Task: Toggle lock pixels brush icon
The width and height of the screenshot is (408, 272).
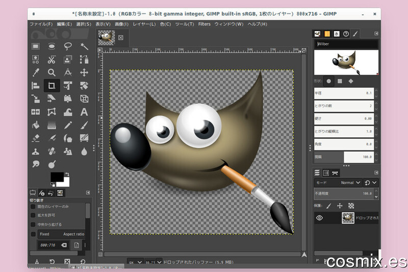Action: (328, 206)
